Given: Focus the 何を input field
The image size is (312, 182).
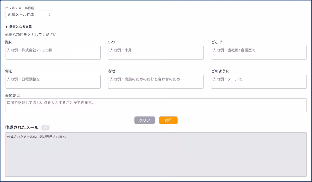Looking at the screenshot, I should (x=53, y=82).
